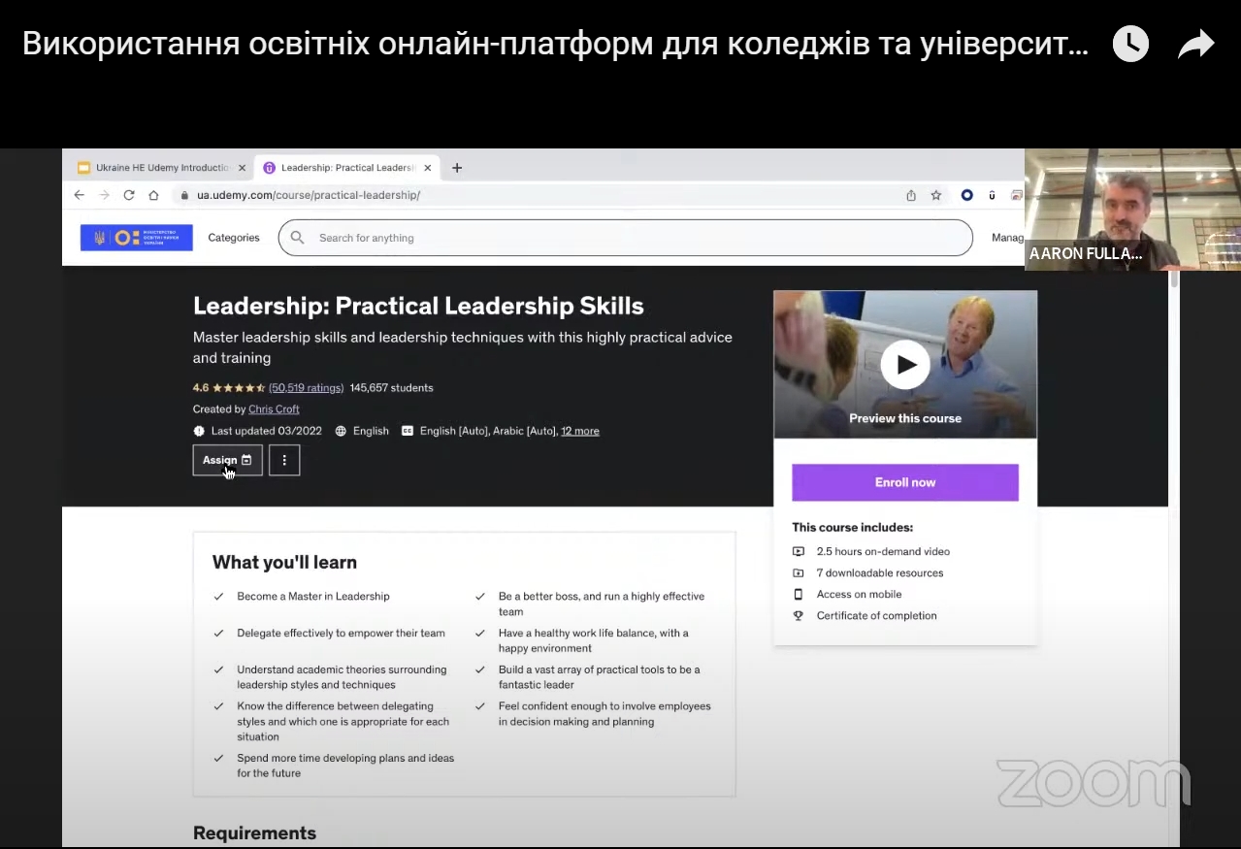Click the Preview this course thumbnail
Image resolution: width=1241 pixels, height=849 pixels.
point(905,365)
